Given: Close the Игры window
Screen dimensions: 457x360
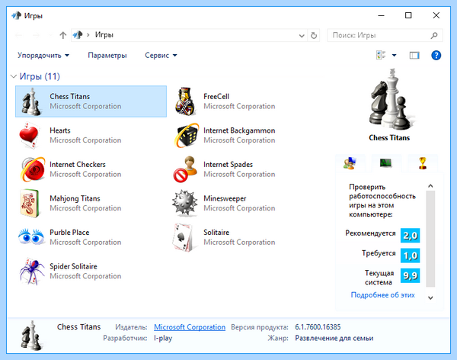Looking at the screenshot, I should [x=436, y=15].
